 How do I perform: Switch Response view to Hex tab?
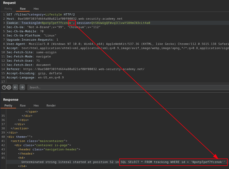click(x=36, y=105)
